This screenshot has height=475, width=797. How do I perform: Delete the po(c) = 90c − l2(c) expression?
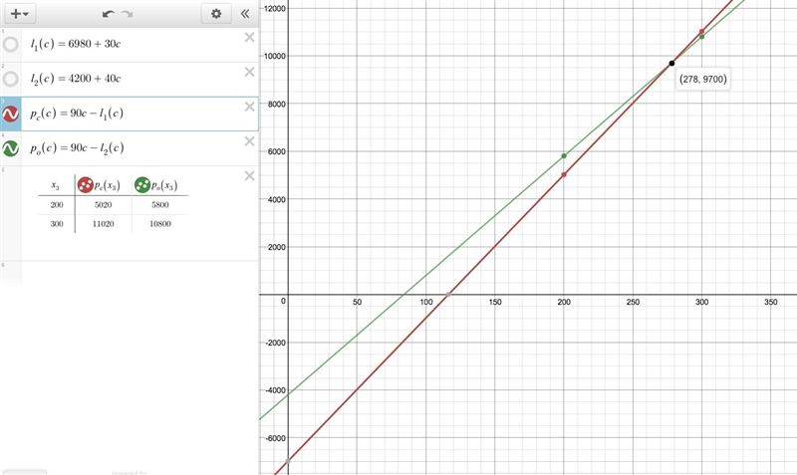click(250, 140)
